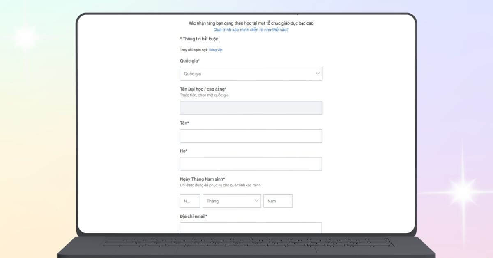Focus the Tên first name input field
The image size is (493, 258).
(x=251, y=136)
